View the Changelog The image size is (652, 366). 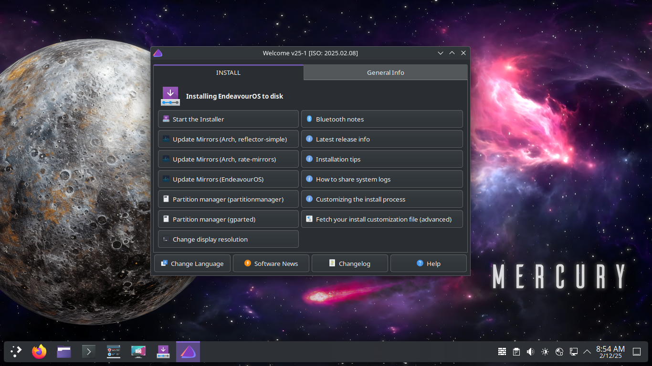click(350, 264)
